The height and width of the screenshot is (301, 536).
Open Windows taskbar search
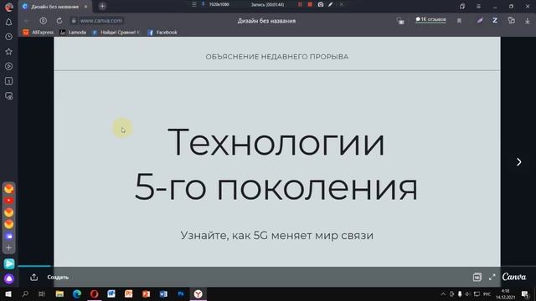click(25, 293)
